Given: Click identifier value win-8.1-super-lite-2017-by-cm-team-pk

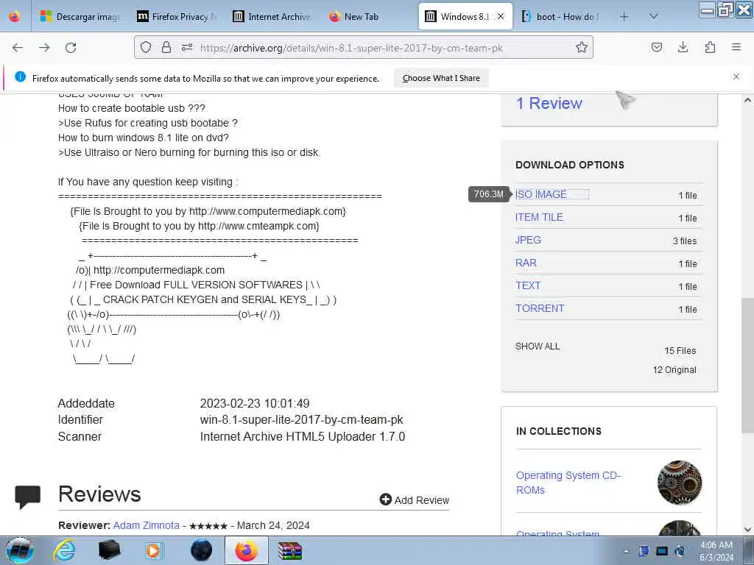Looking at the screenshot, I should [x=301, y=419].
